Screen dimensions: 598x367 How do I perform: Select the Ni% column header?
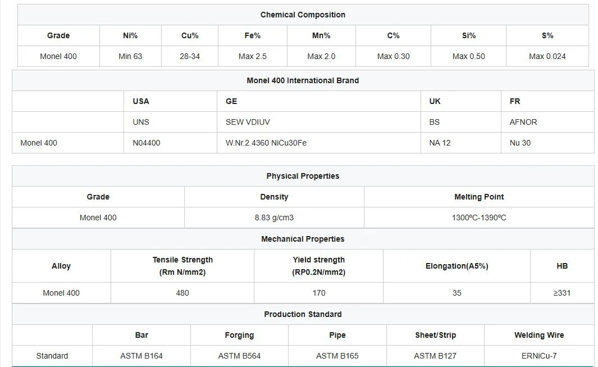[130, 35]
